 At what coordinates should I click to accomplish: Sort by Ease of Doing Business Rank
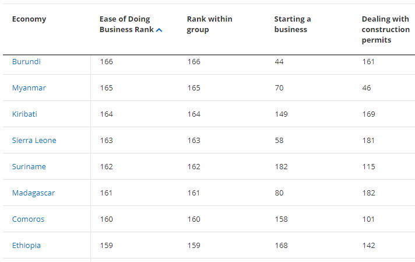click(x=127, y=24)
